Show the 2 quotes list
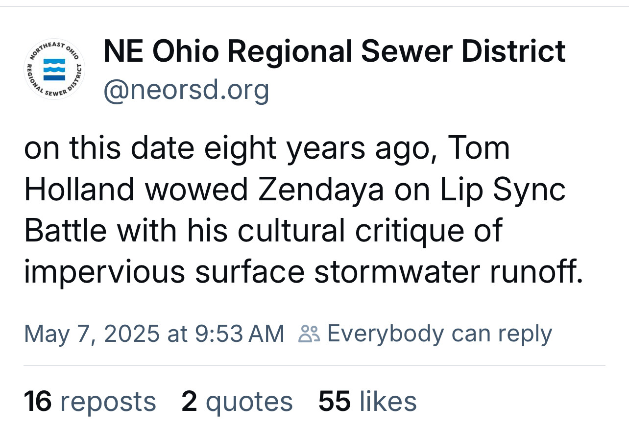 point(237,402)
